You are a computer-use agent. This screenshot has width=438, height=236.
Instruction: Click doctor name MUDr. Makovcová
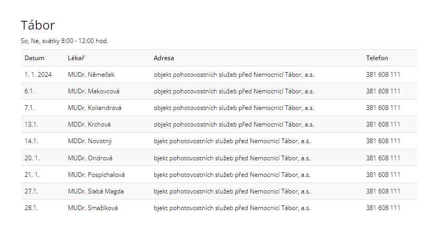pos(94,91)
